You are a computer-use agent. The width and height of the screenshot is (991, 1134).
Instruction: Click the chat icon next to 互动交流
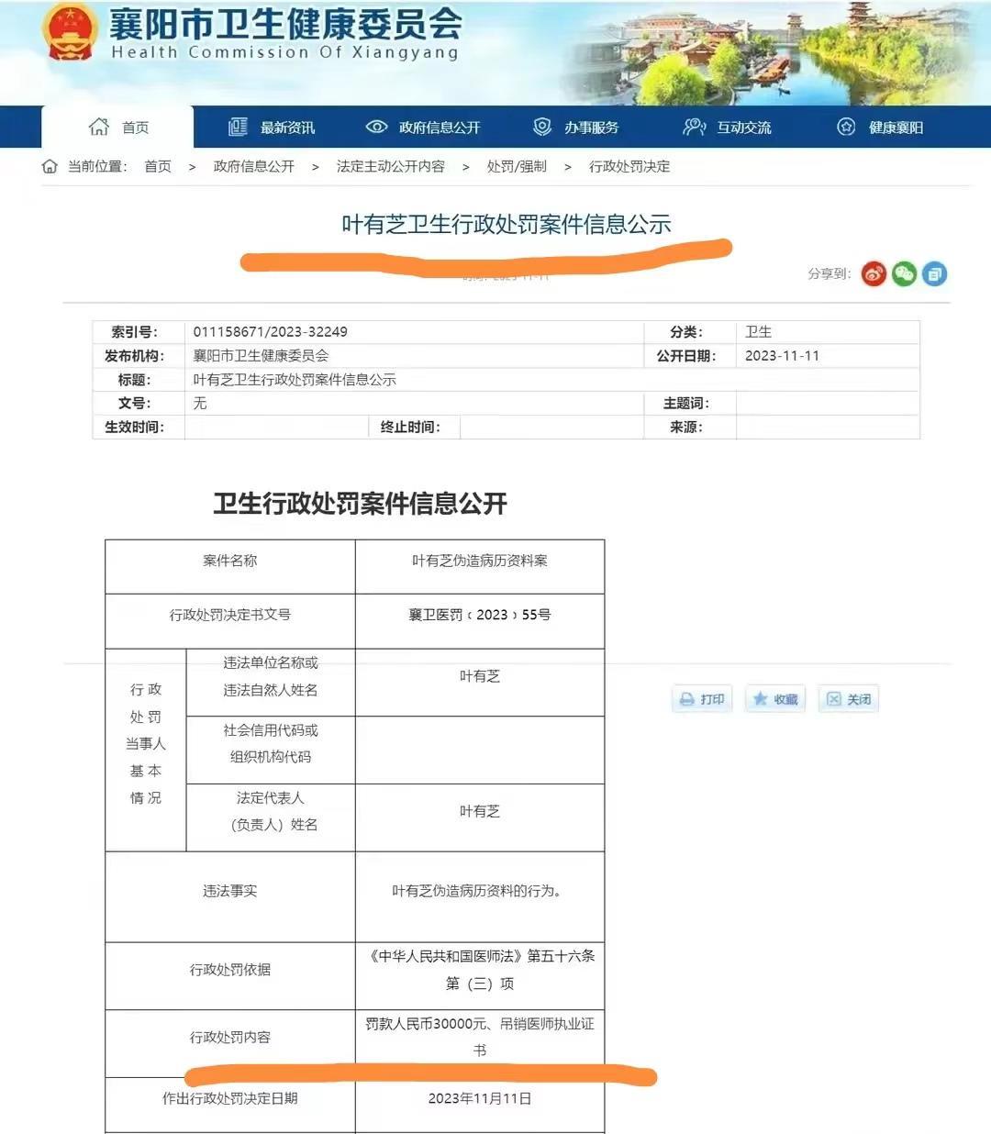pyautogui.click(x=694, y=127)
